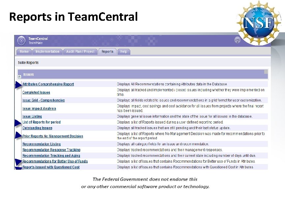Open the Completed Issues report
This screenshot has width=285, height=197.
click(36, 92)
